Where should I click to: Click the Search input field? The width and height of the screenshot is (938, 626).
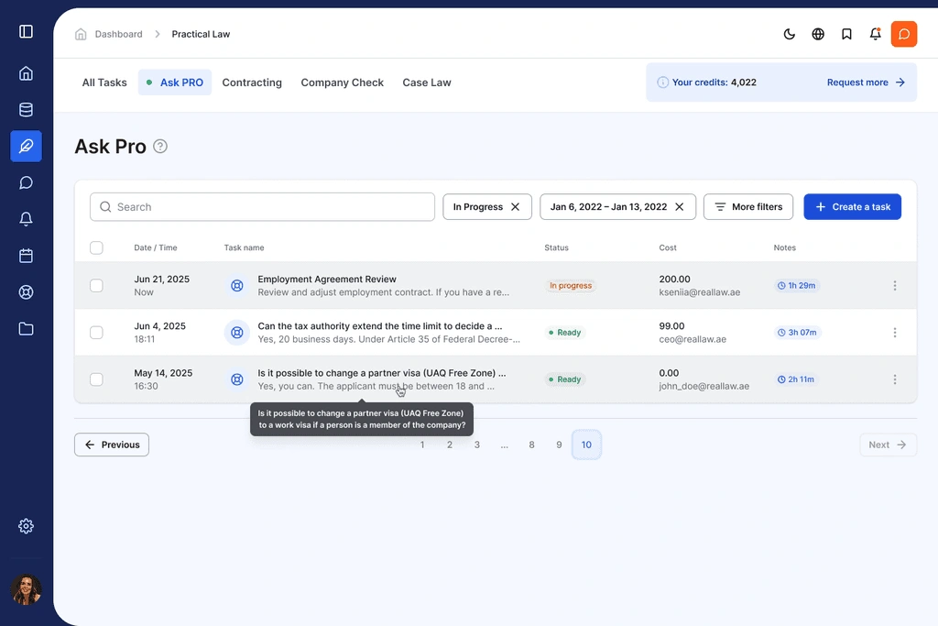click(x=262, y=207)
